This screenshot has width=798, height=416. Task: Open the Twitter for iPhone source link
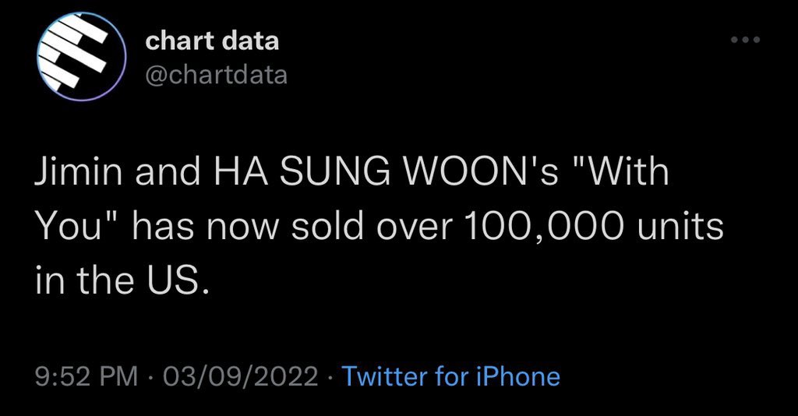451,377
